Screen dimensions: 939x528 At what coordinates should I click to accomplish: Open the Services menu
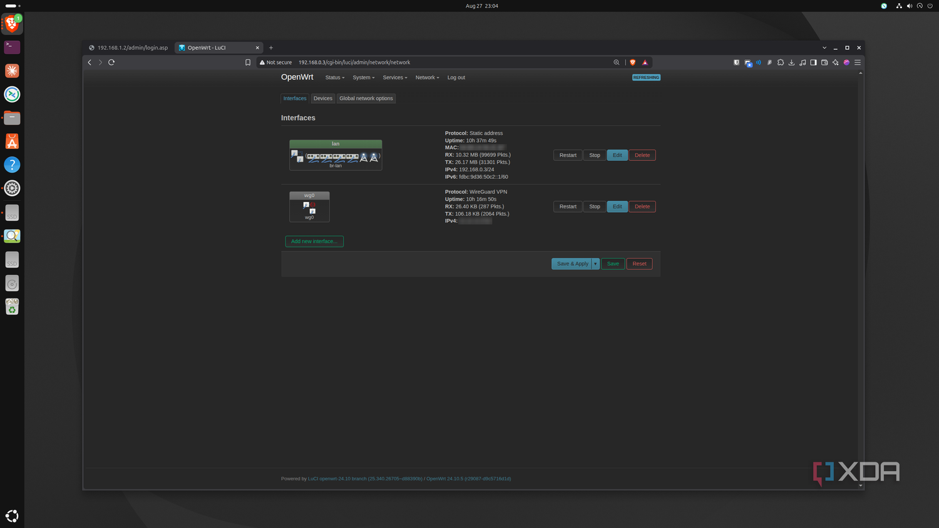[395, 78]
